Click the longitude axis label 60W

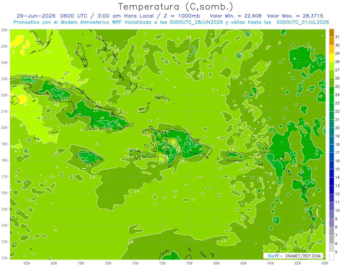click(x=325, y=263)
